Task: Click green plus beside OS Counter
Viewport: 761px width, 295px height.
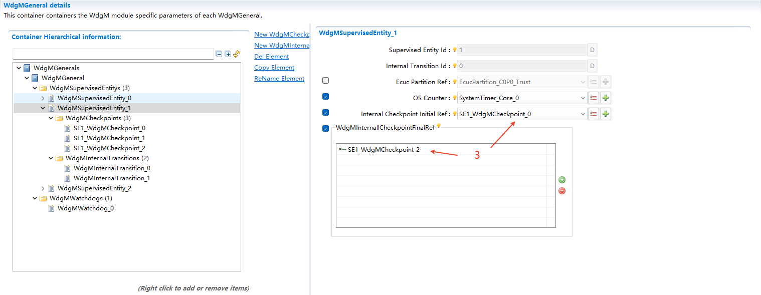Action: [x=606, y=98]
